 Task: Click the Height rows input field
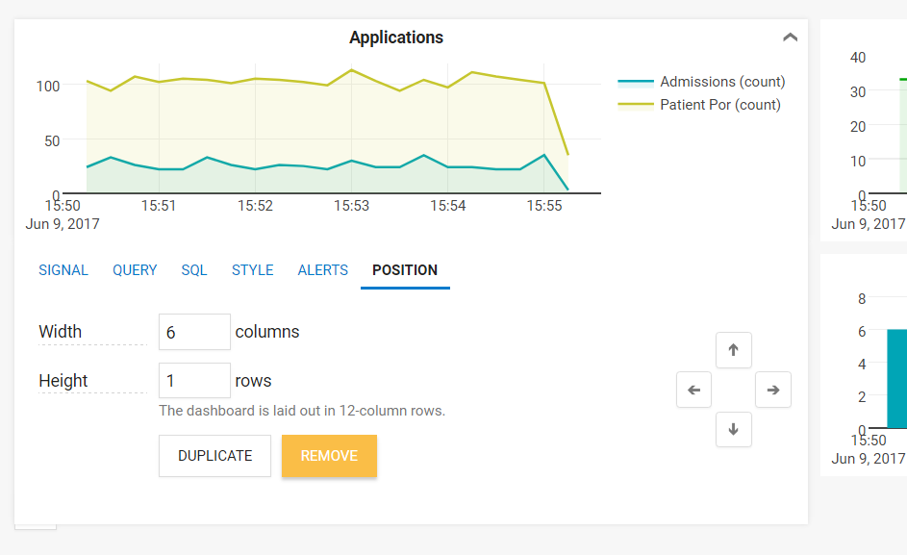[193, 380]
